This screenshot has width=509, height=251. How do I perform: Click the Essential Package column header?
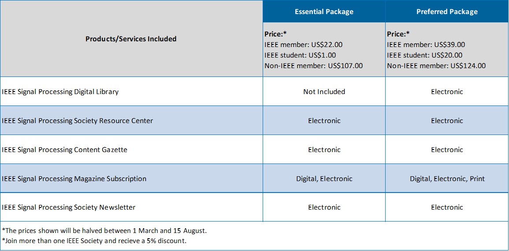[324, 12]
